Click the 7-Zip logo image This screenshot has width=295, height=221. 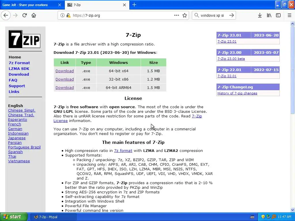coord(24,39)
